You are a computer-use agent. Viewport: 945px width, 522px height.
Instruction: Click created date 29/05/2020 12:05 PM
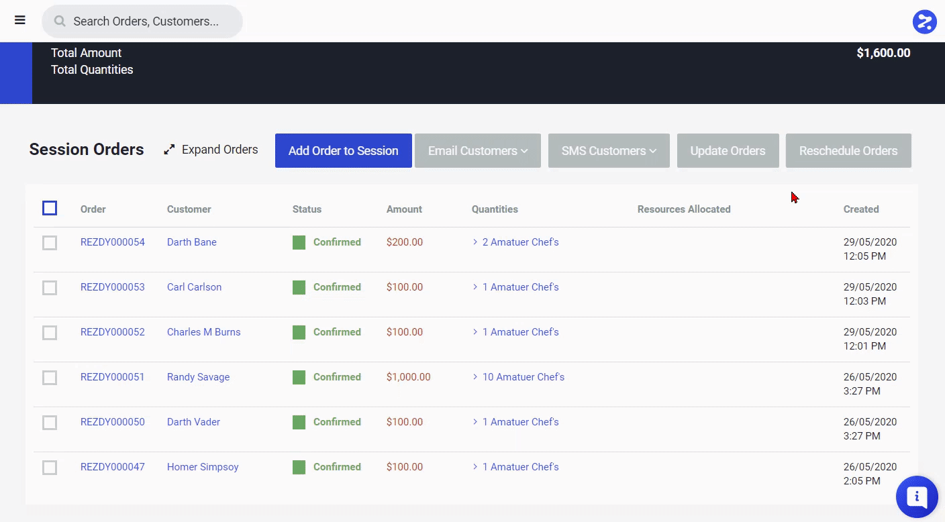point(871,249)
